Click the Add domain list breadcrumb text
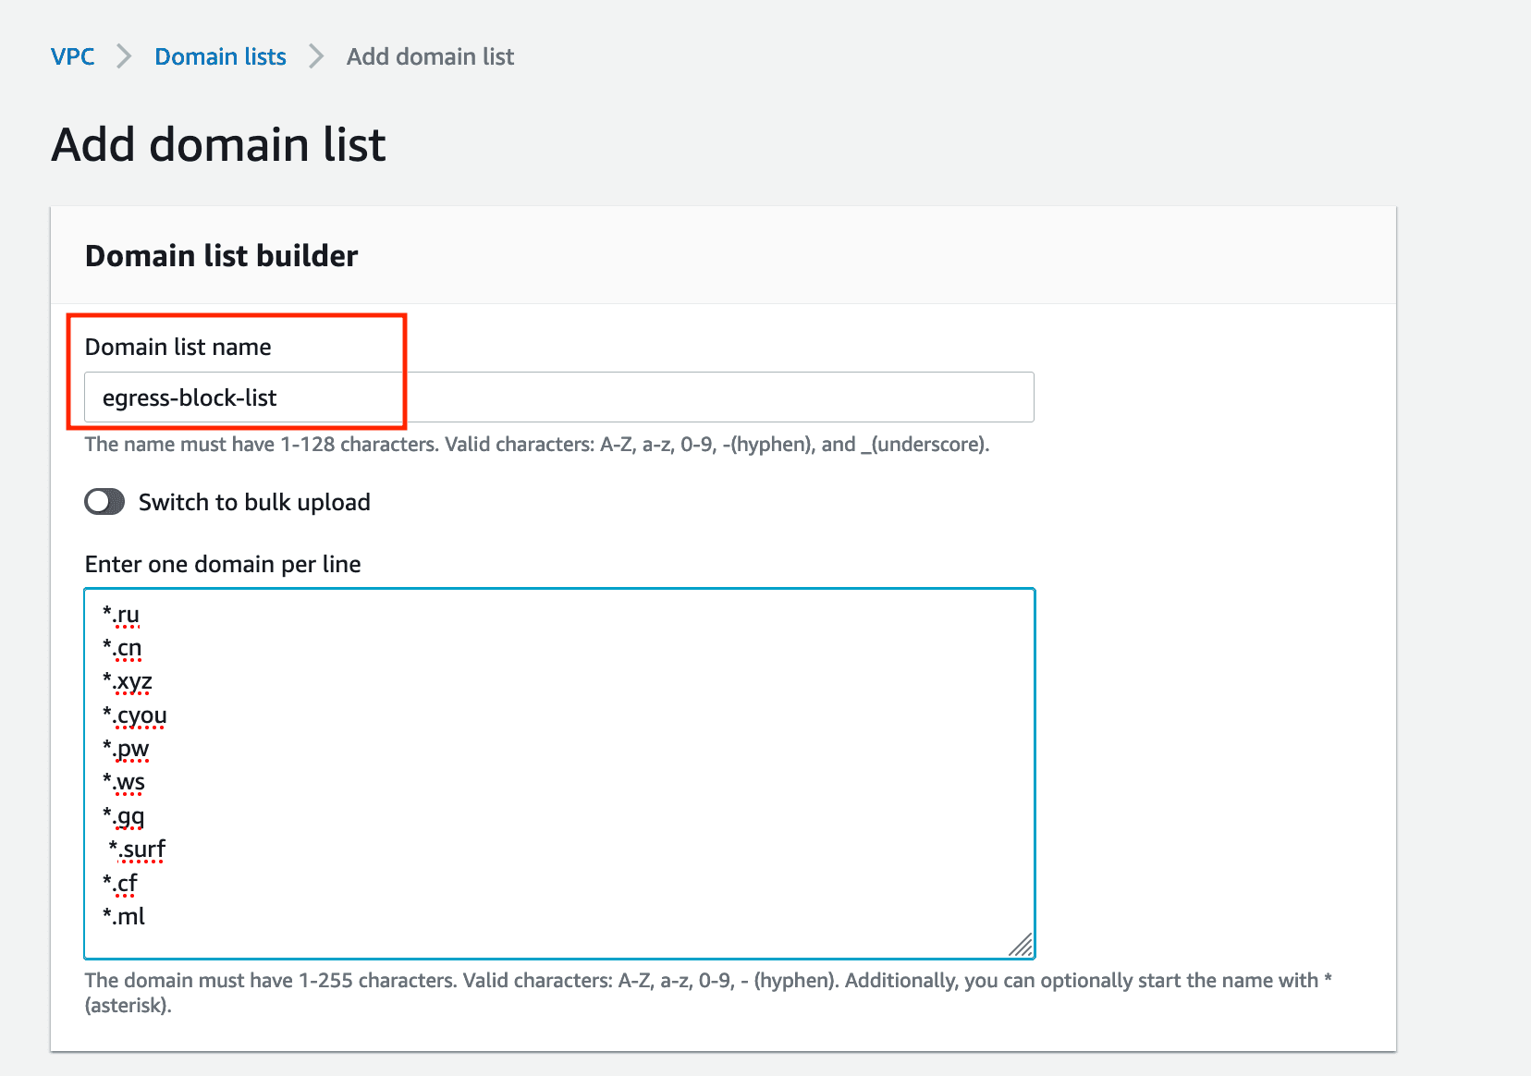This screenshot has width=1531, height=1076. (x=430, y=56)
